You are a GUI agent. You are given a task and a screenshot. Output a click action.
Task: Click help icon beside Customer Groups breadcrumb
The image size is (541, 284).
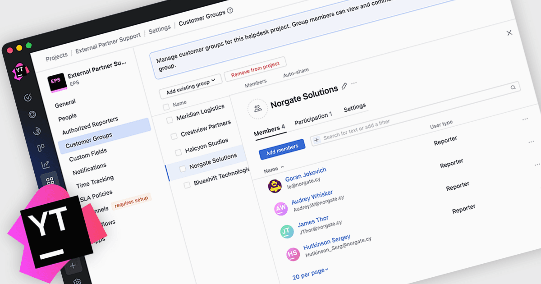point(230,10)
